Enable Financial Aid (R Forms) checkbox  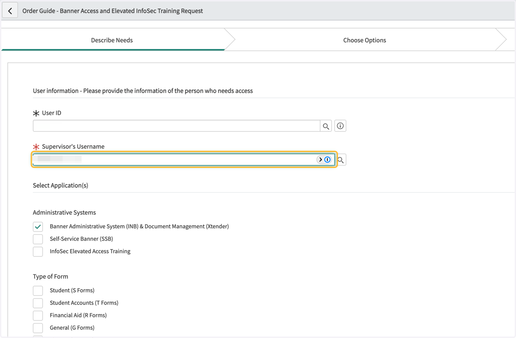click(38, 315)
